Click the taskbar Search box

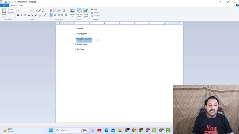[x=72, y=130]
